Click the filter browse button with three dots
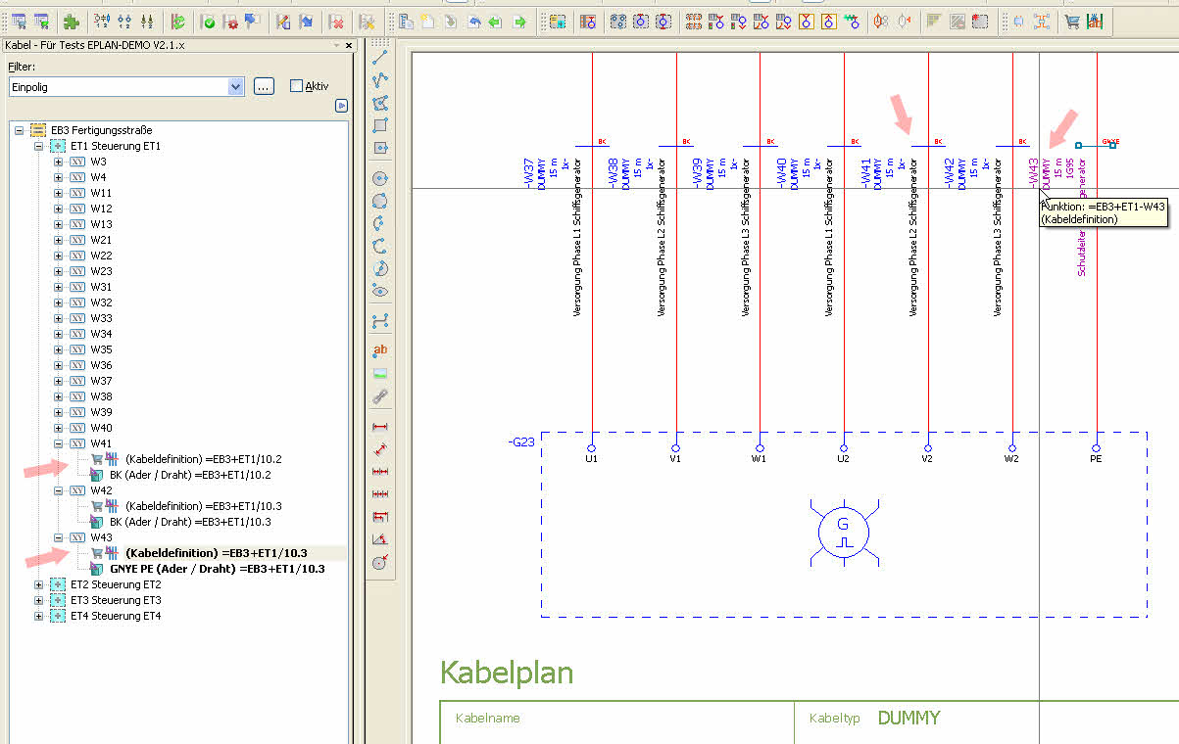 pos(264,86)
